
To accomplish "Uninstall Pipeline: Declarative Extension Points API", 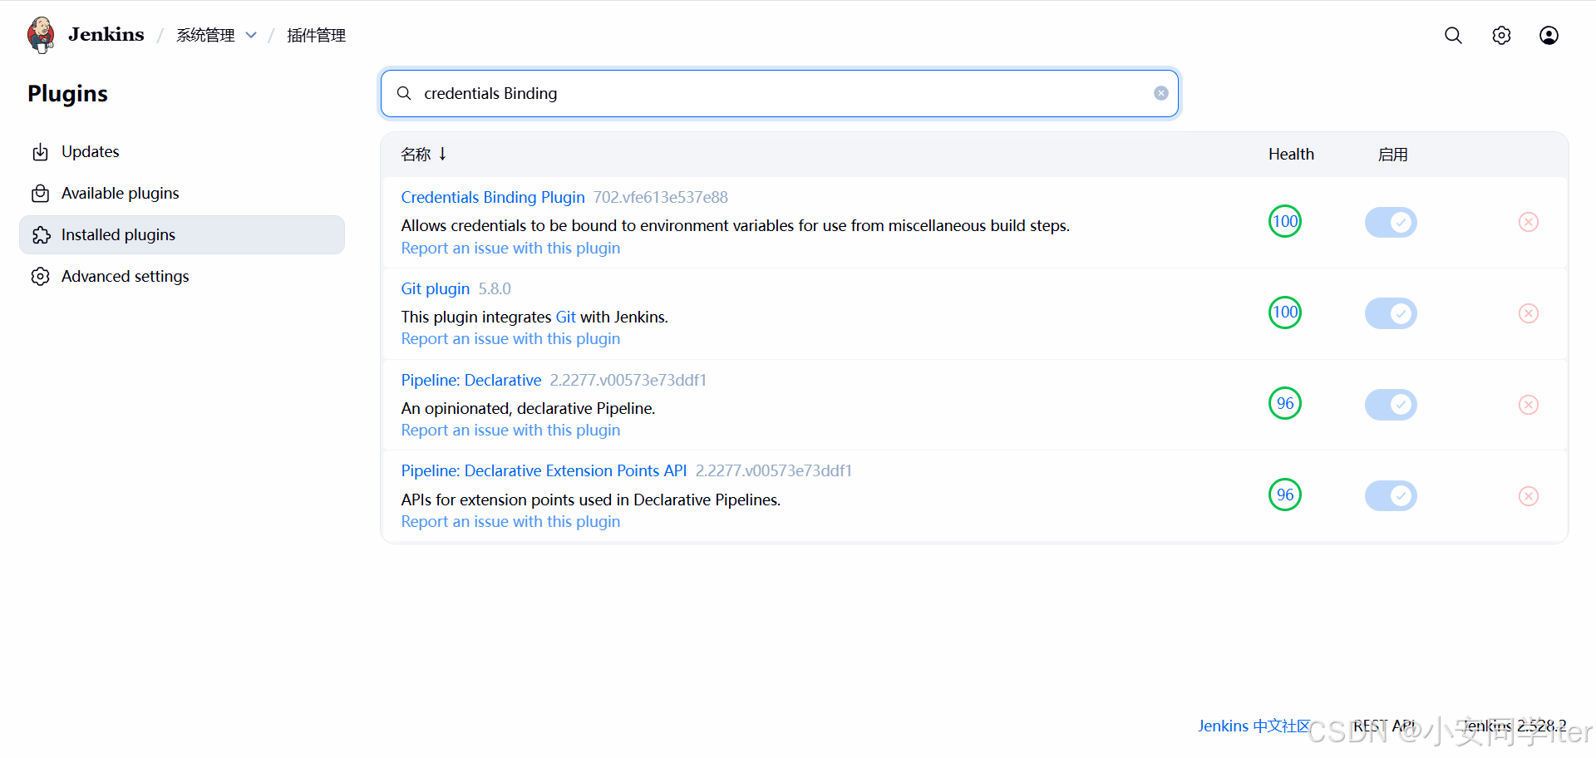I will 1529,496.
